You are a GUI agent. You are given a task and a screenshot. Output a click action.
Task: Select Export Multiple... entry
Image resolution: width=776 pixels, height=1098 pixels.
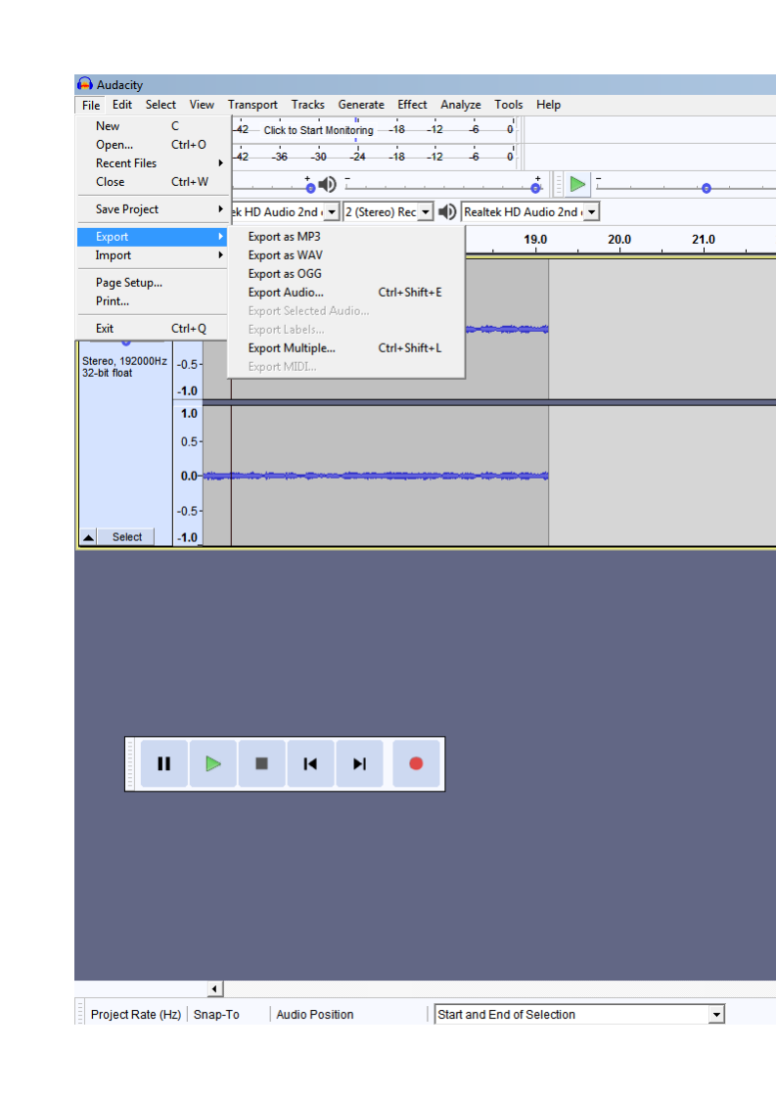click(x=346, y=348)
